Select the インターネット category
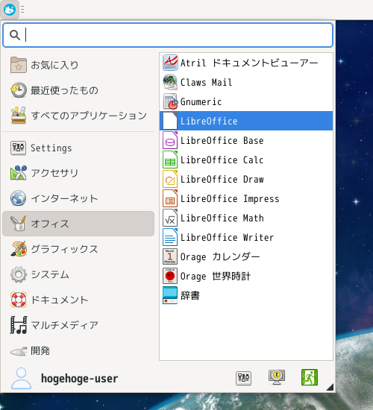This screenshot has width=373, height=410. [78, 198]
